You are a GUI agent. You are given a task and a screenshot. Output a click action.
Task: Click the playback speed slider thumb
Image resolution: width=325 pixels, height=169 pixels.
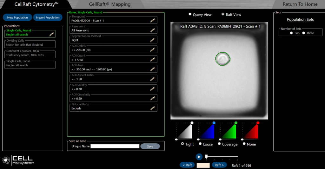(206, 157)
